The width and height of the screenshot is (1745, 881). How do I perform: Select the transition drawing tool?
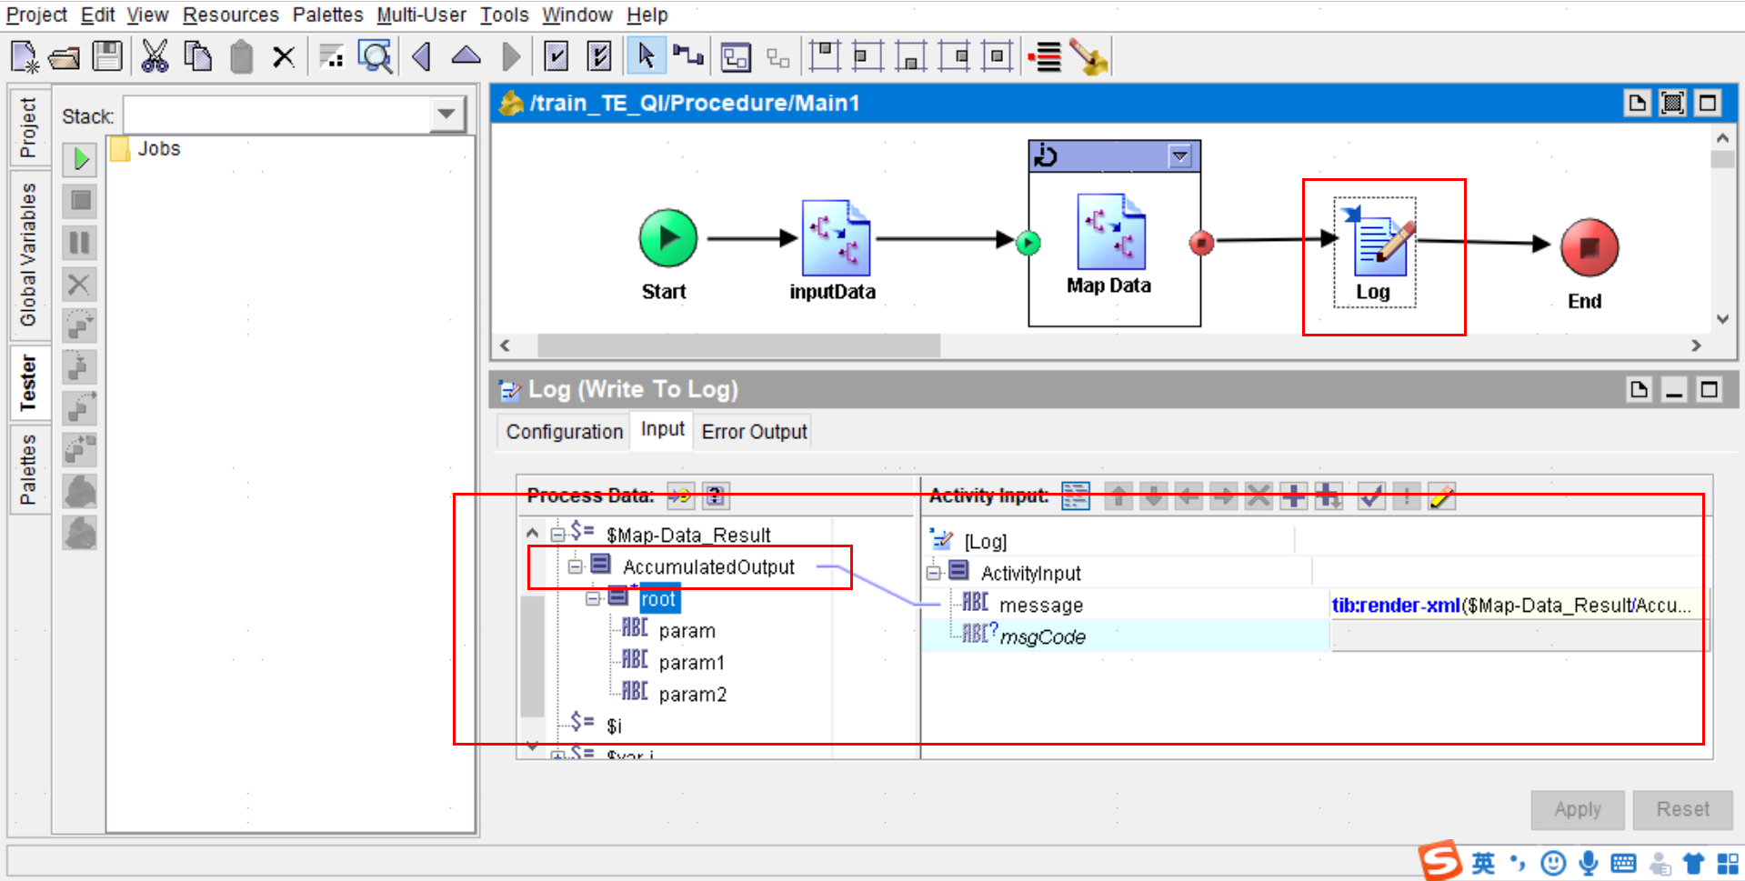687,55
